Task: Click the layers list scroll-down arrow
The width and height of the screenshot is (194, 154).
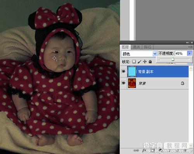Action: (191, 145)
